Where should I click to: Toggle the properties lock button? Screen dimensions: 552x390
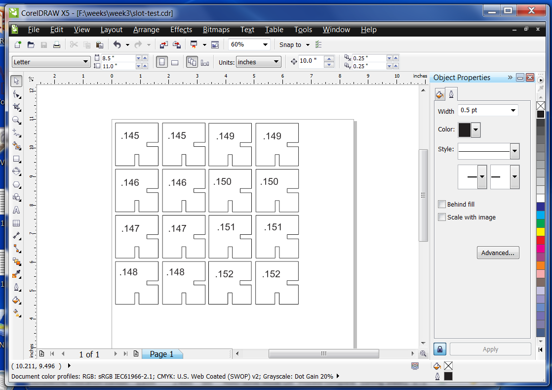click(x=440, y=349)
